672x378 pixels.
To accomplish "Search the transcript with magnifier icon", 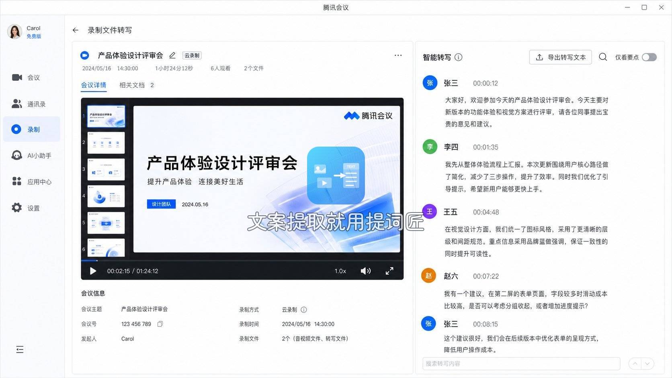I will [603, 57].
